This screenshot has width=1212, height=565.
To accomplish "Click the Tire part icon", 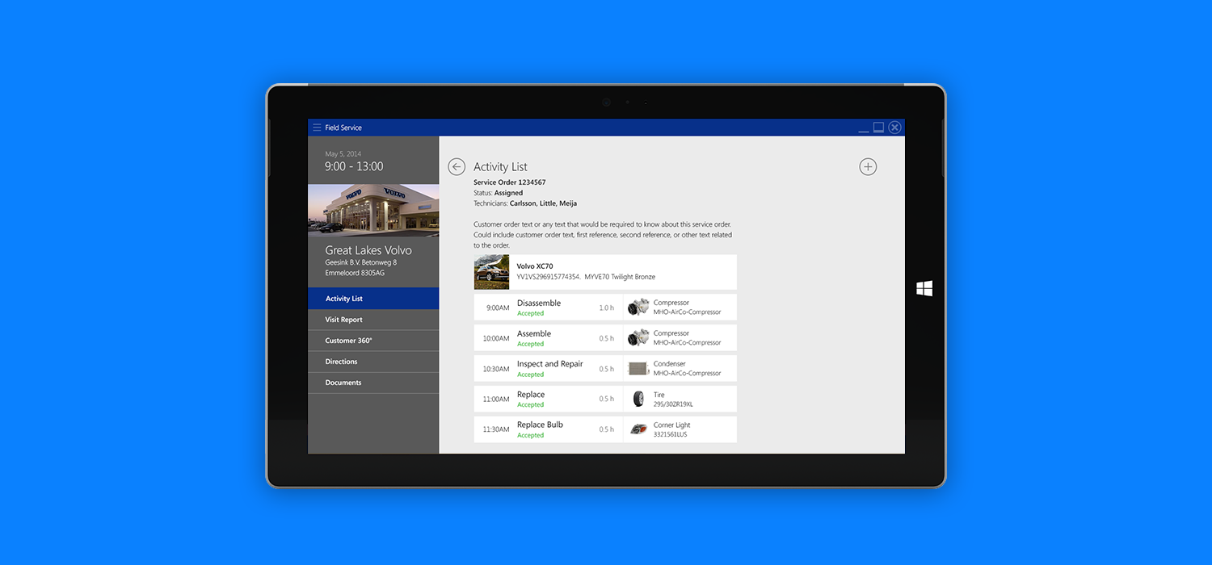I will pos(639,399).
